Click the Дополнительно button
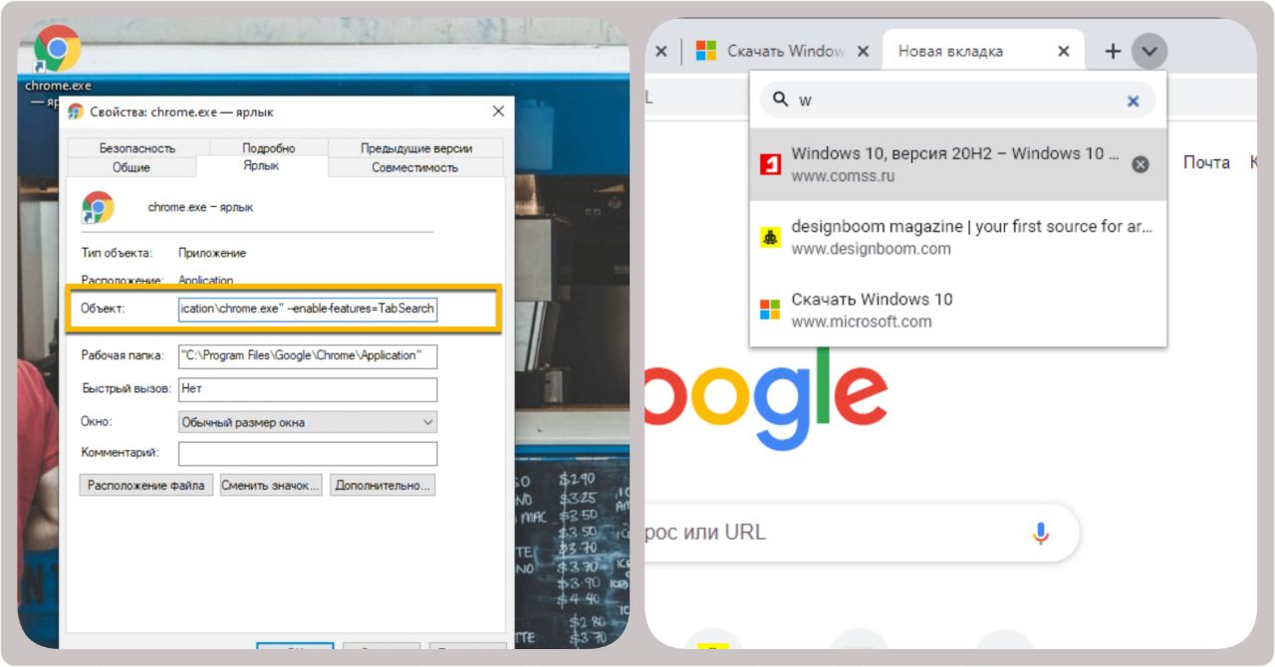1275x667 pixels. click(382, 486)
